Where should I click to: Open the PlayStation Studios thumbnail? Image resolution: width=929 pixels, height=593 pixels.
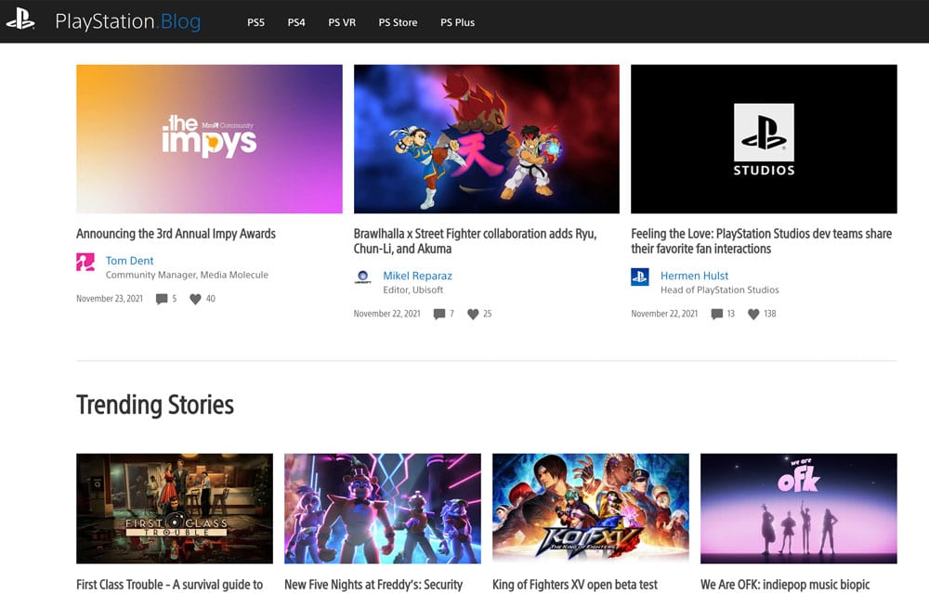[764, 139]
